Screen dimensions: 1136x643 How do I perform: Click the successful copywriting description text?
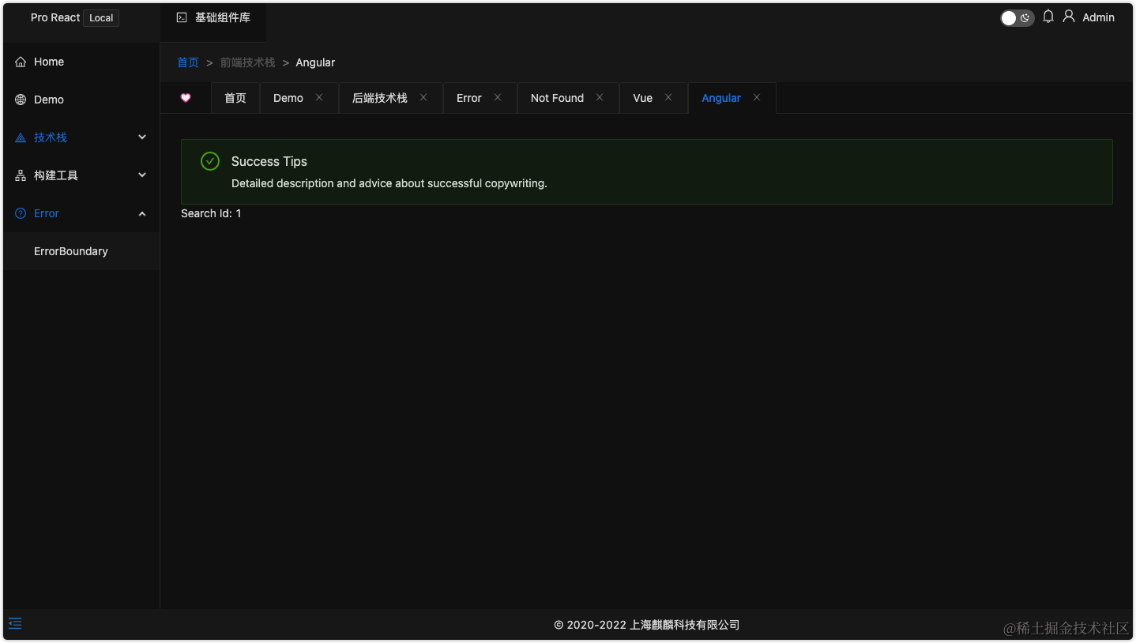(389, 183)
